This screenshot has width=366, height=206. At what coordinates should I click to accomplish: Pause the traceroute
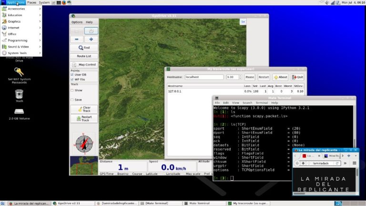coord(250,77)
